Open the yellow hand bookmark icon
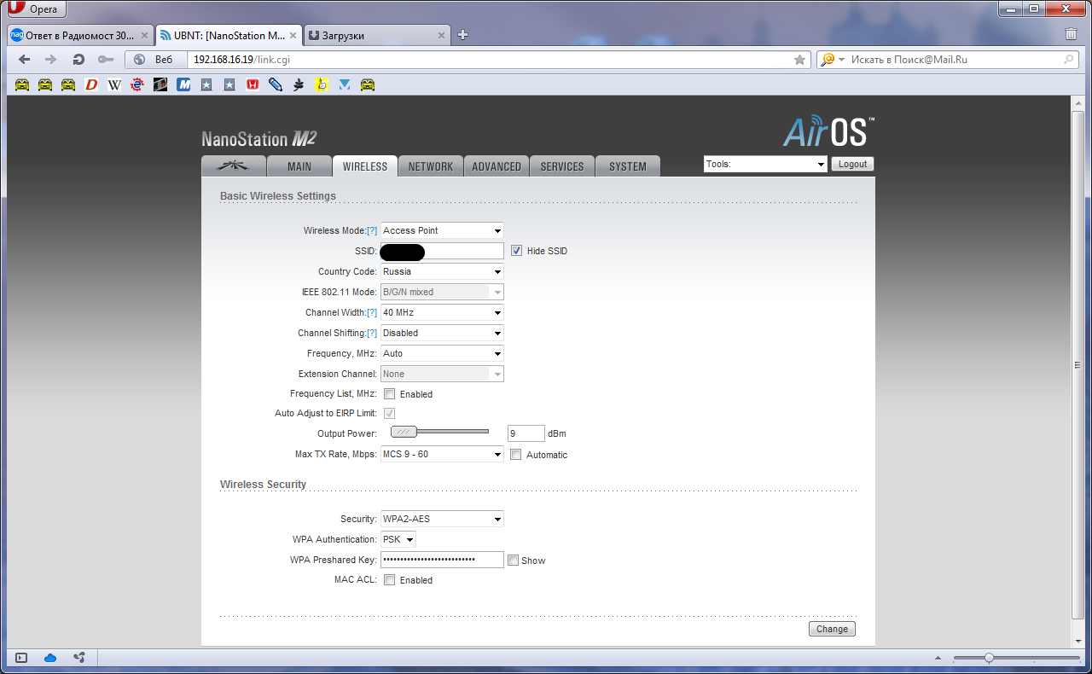Viewport: 1092px width, 674px height. [322, 84]
